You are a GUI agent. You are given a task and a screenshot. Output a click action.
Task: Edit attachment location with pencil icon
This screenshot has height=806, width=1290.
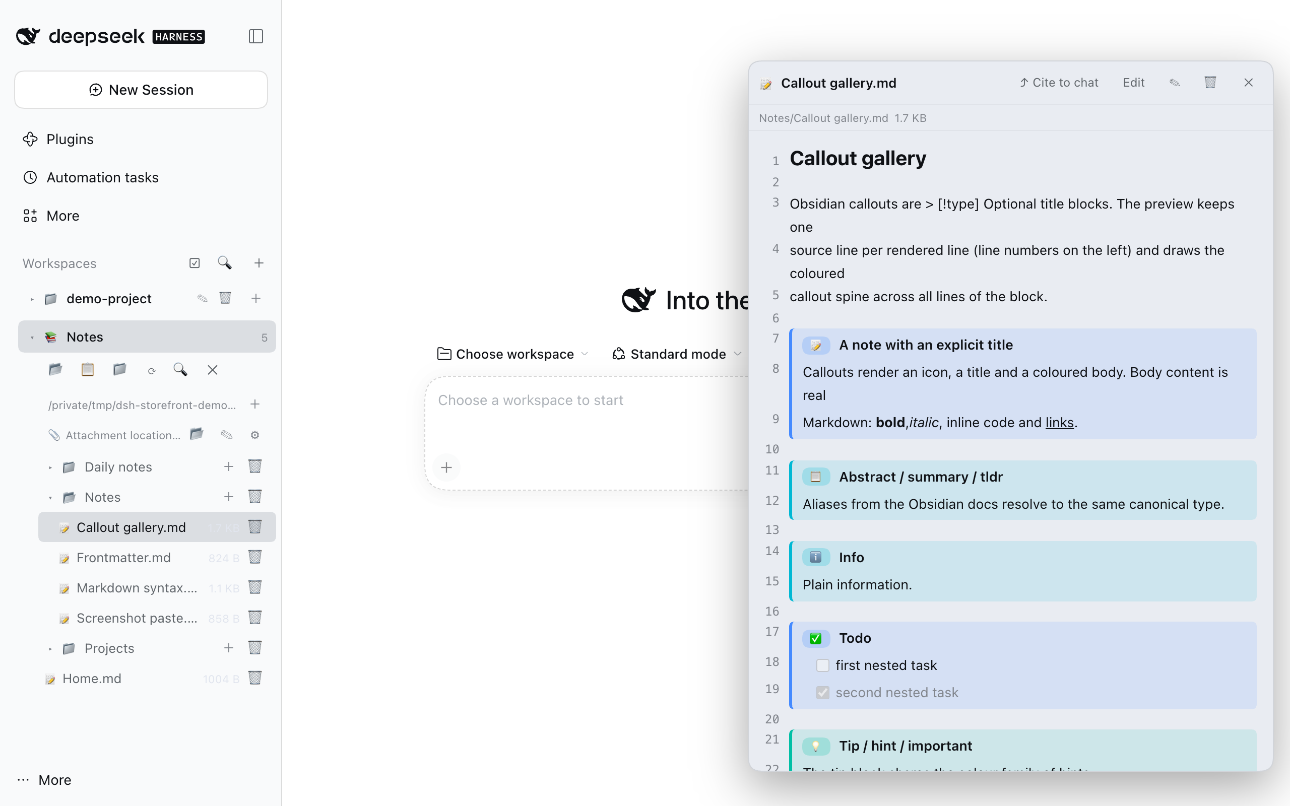coord(227,435)
